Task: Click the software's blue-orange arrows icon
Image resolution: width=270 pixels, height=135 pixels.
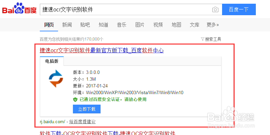Action: point(56,79)
